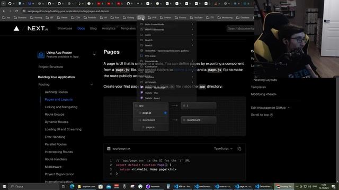Copy the app/page.tsx code snippet
Viewport: 339px width, 190px height.
(x=239, y=149)
